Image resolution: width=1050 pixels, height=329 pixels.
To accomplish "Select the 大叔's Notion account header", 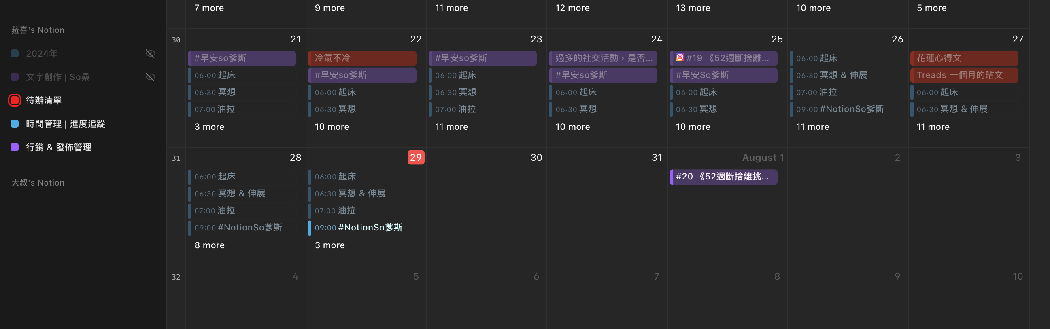I will (38, 183).
